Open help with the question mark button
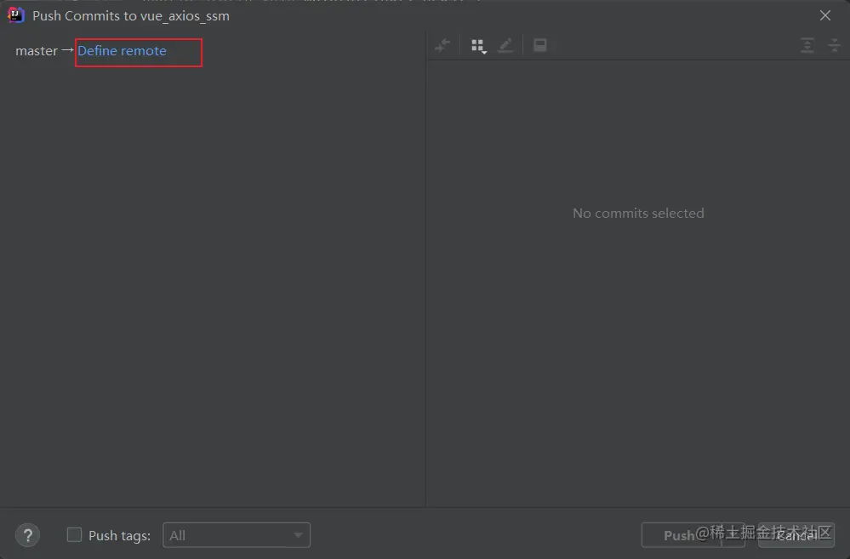This screenshot has height=559, width=850. point(27,536)
